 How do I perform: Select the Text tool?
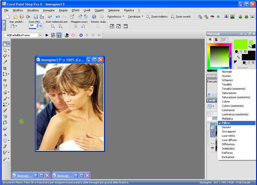tap(5, 135)
